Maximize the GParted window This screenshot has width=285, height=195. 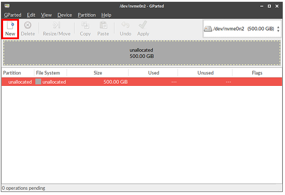pos(270,6)
